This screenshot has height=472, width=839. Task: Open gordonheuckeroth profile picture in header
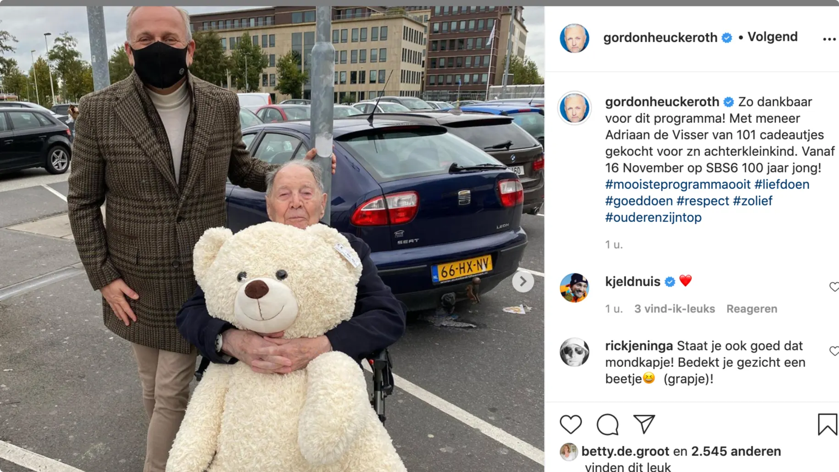tap(574, 39)
